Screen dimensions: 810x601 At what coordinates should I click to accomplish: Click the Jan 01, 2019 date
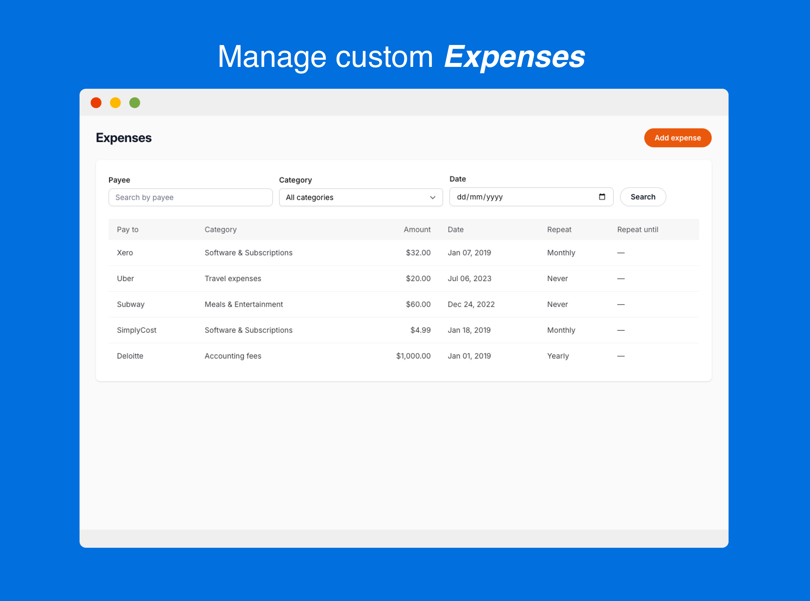click(469, 356)
